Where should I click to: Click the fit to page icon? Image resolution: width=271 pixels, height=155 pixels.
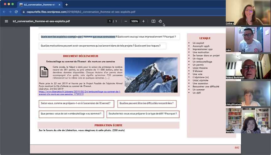tap(153, 21)
